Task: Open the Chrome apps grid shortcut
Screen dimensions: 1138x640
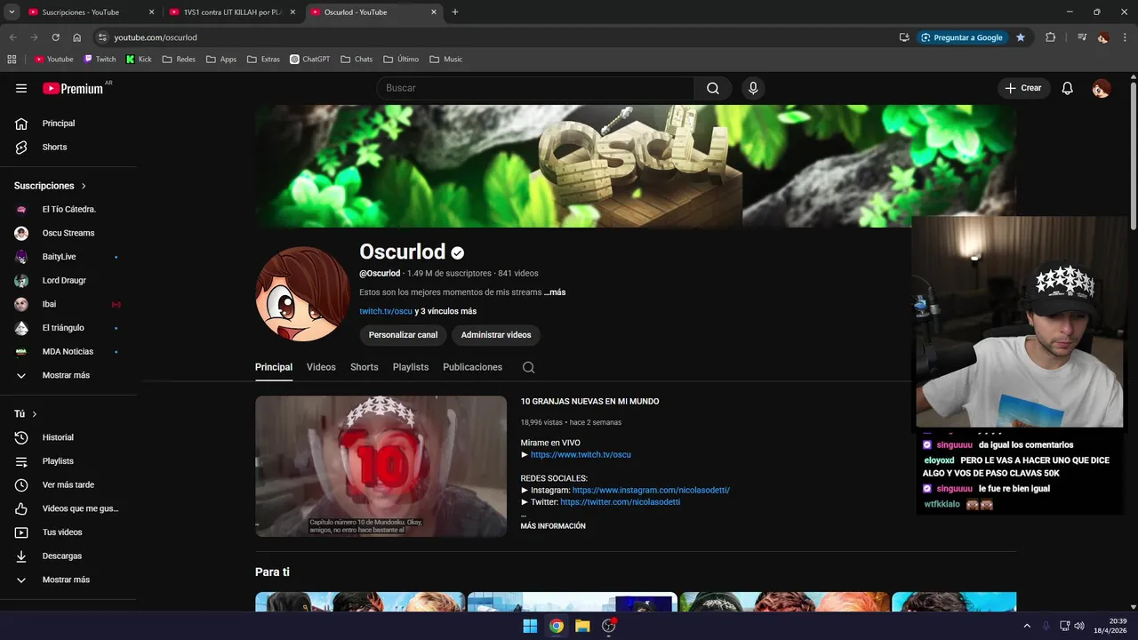Action: click(x=12, y=60)
